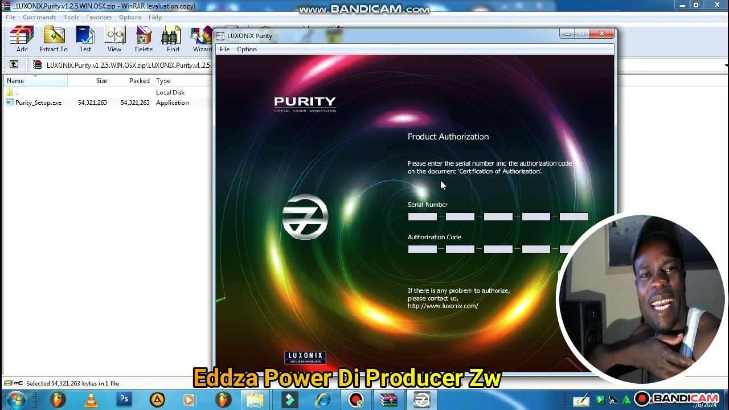Open the WinRAR Favorites menu
Viewport: 729px width, 410px height.
point(99,17)
